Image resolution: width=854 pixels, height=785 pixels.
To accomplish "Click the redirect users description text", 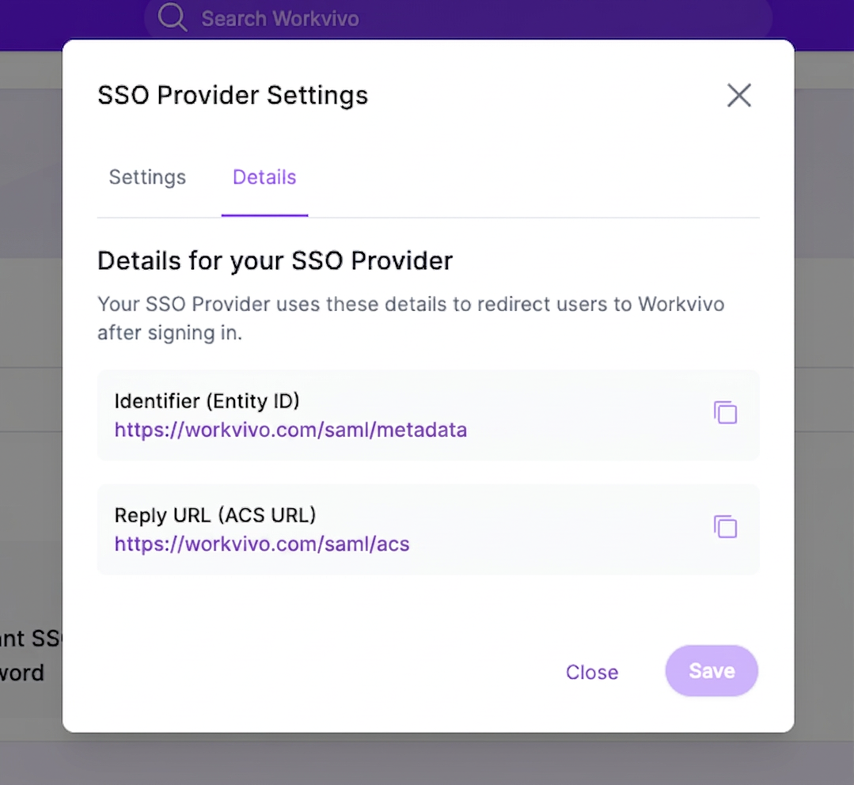I will click(x=411, y=318).
